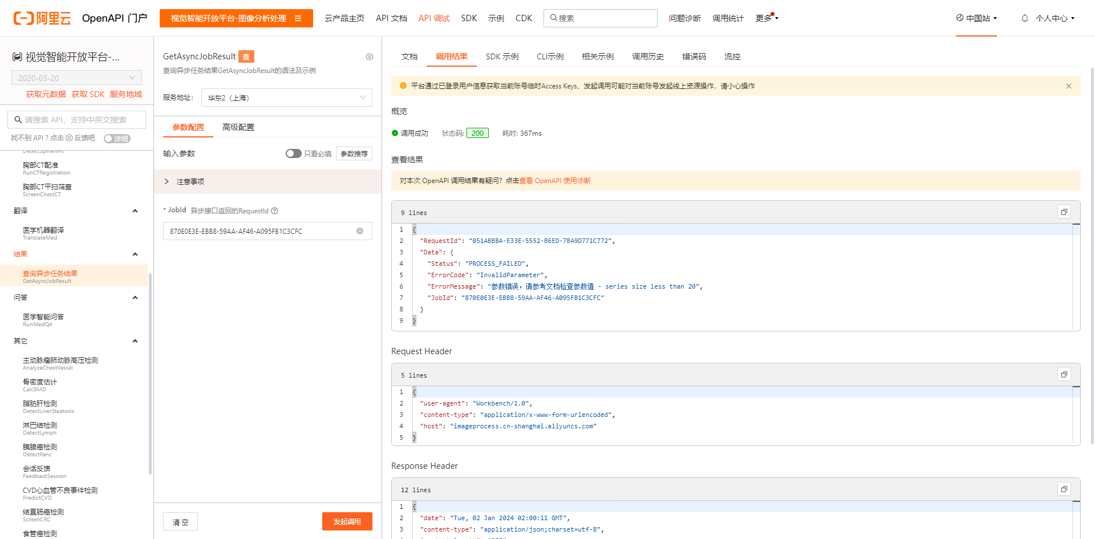Open the 更多 menu
Viewport: 1095px width, 539px height.
(x=767, y=18)
